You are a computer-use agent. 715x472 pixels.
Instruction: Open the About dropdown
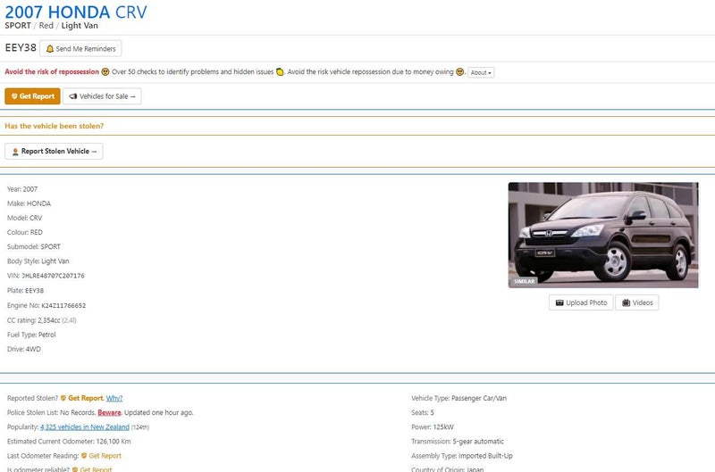(481, 72)
